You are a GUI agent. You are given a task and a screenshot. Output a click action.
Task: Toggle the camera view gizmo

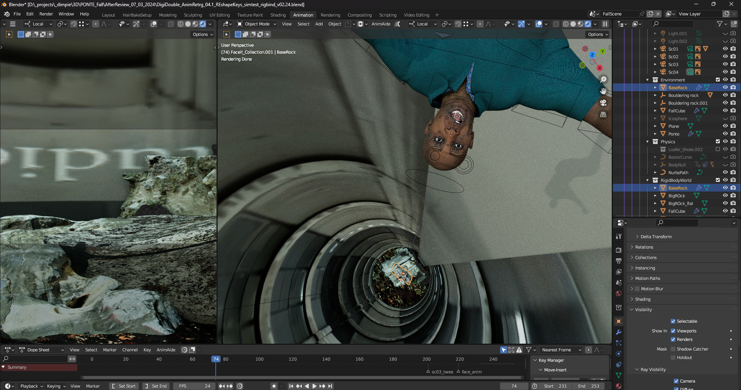pos(603,103)
